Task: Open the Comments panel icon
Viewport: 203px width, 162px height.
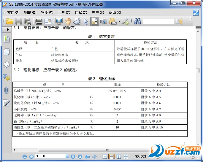Action: (x=7, y=77)
